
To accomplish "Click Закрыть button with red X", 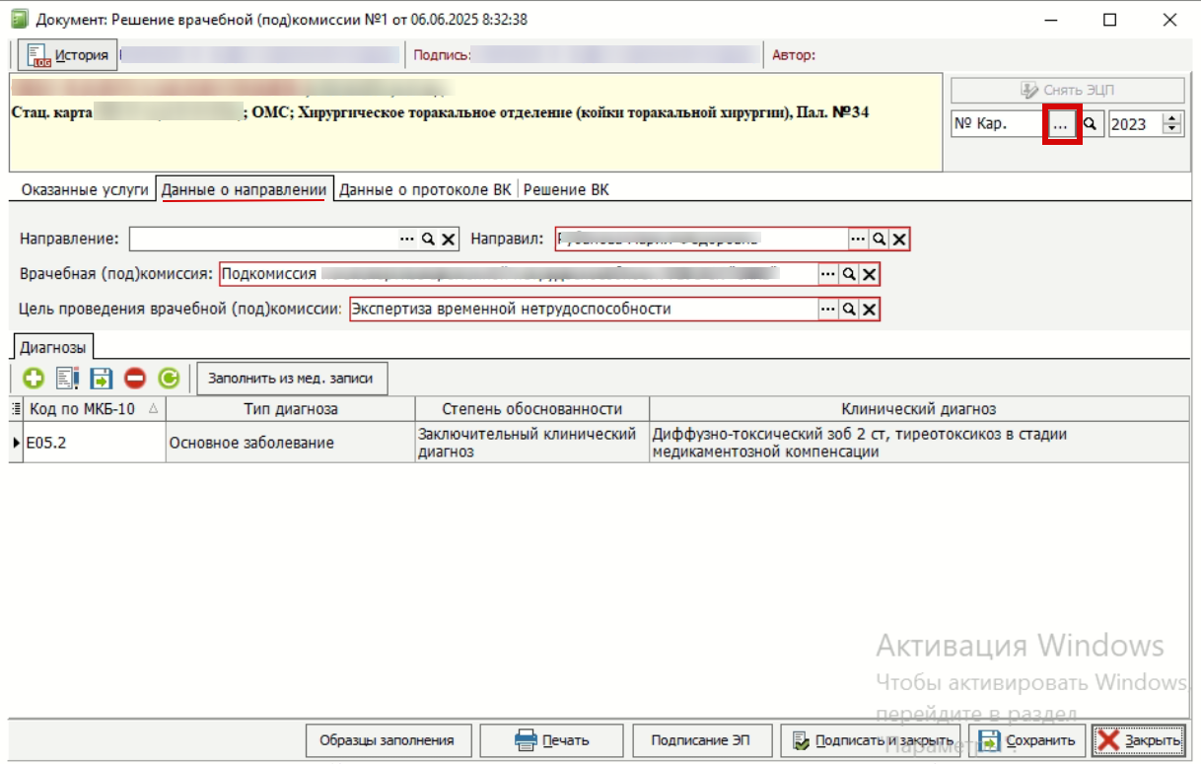I will (x=1139, y=739).
